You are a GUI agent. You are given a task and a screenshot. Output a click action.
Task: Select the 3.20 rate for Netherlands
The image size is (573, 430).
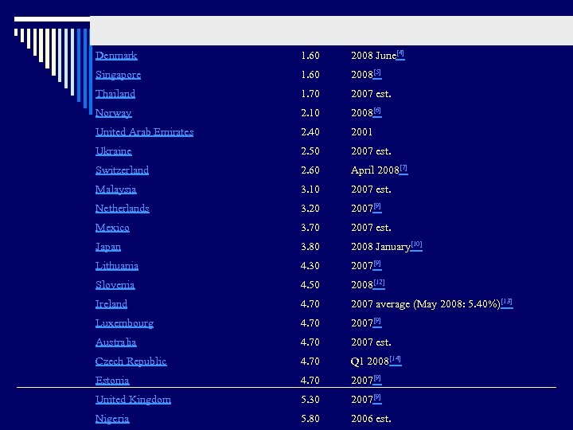[x=310, y=209]
